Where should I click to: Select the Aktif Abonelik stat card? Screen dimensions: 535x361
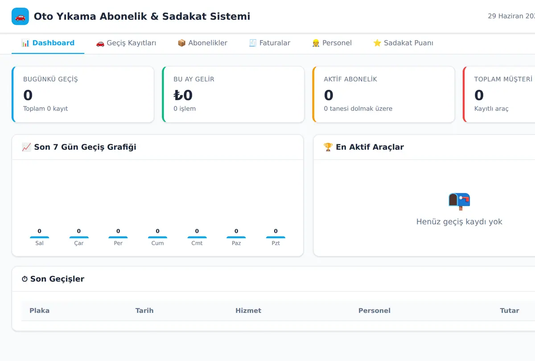tap(383, 94)
